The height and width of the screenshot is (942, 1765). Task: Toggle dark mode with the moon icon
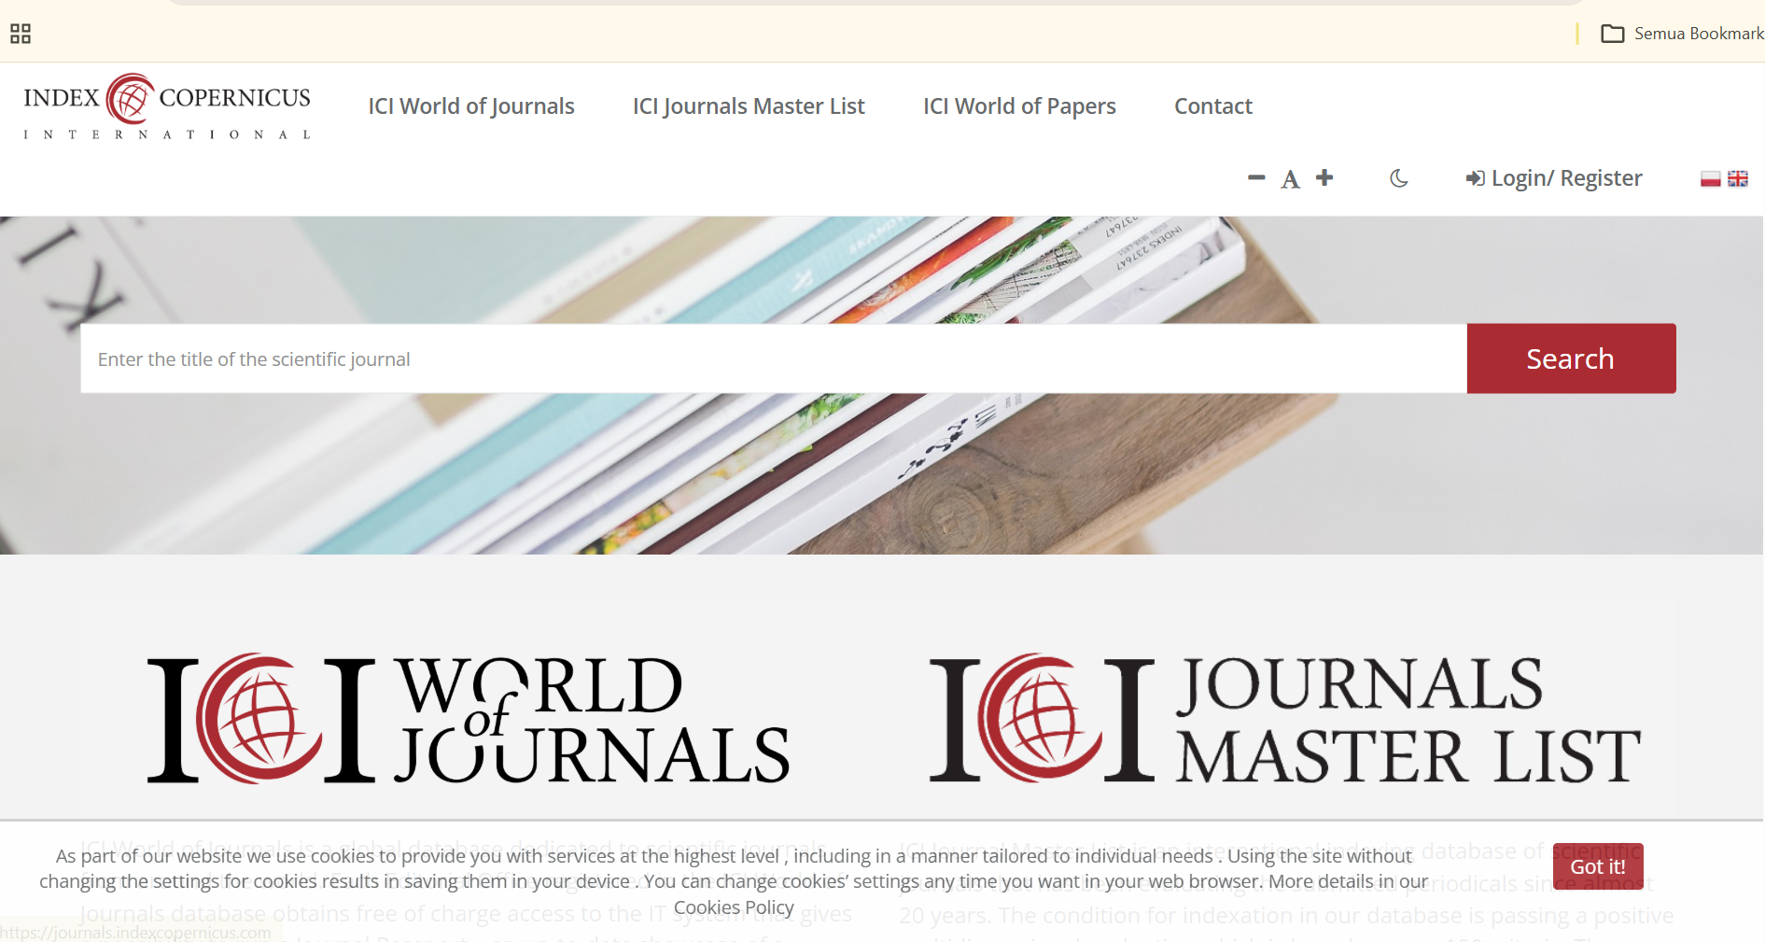click(1398, 178)
